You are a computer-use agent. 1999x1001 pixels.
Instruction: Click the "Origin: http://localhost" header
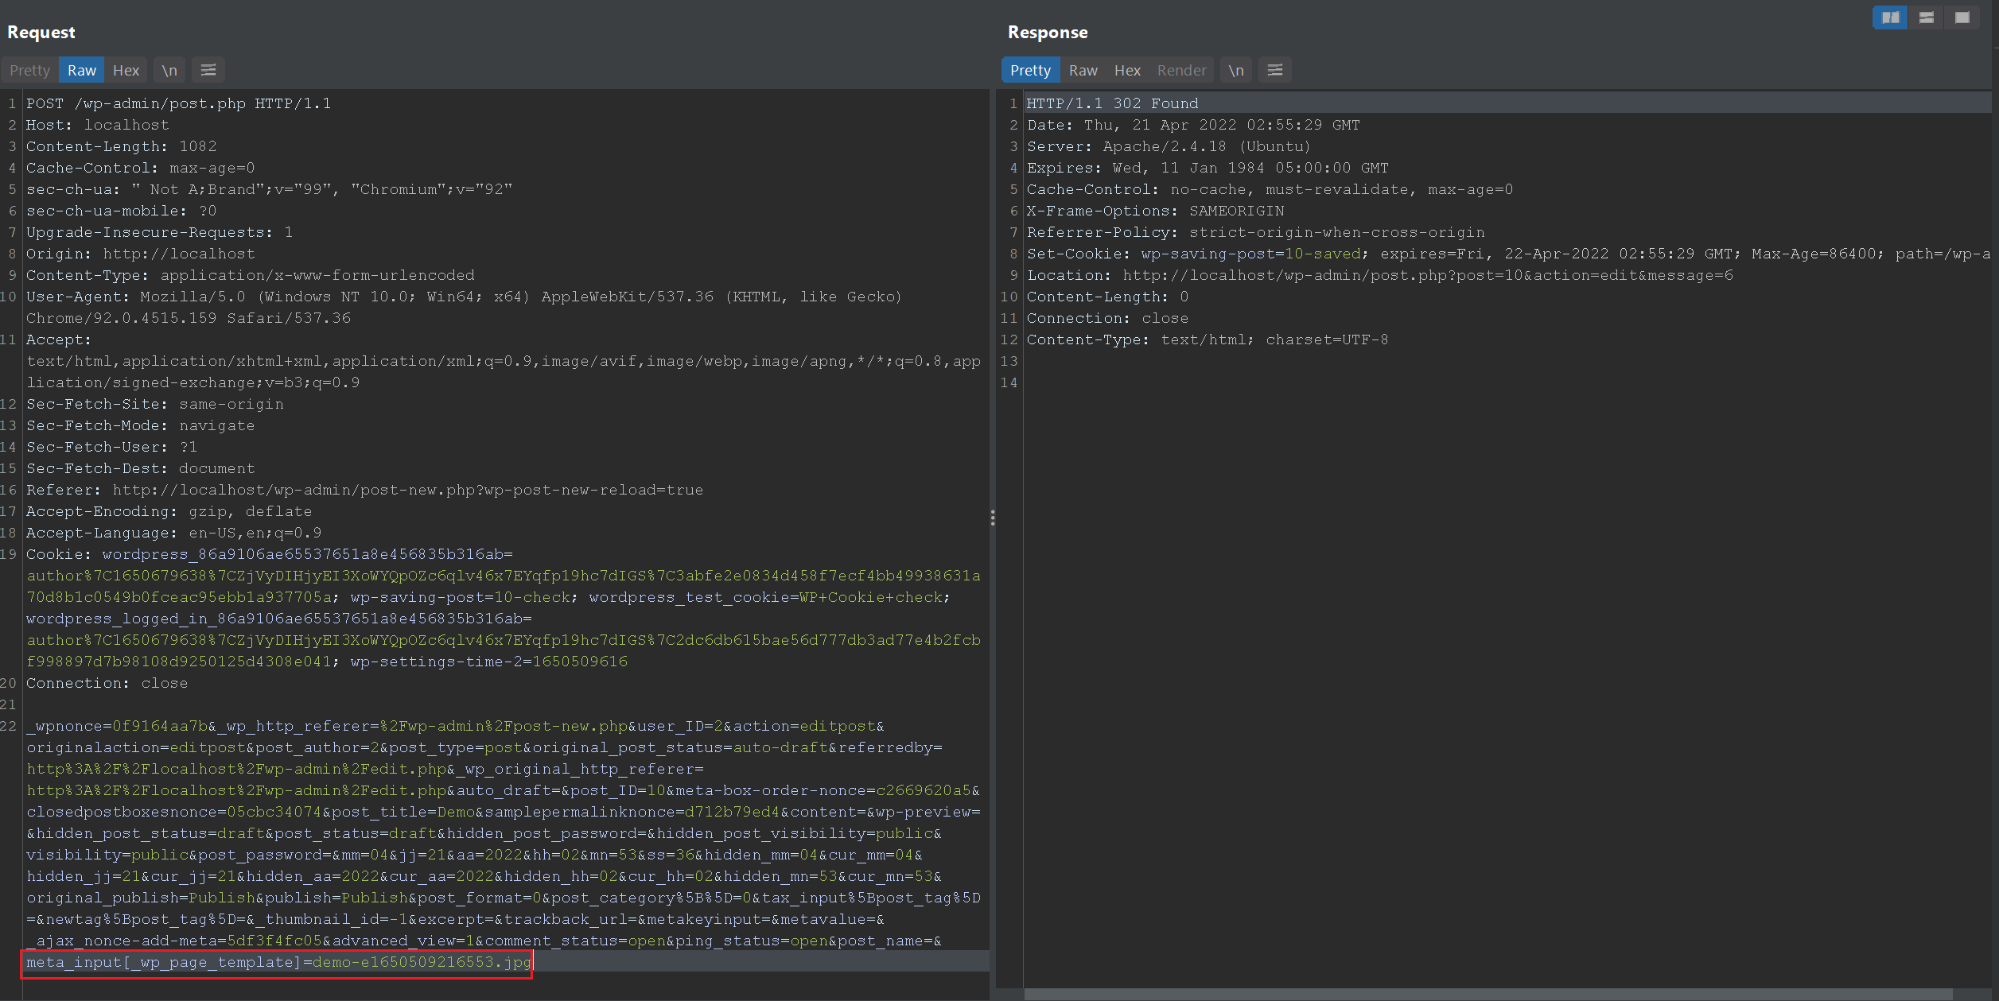(x=141, y=254)
